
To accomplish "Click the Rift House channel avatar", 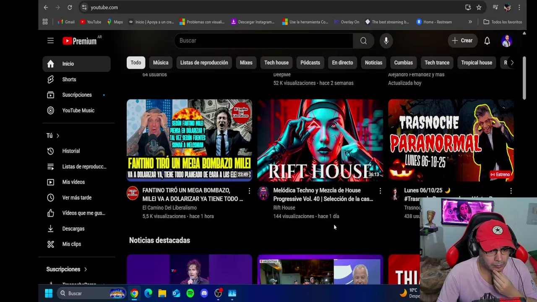I will click(x=263, y=193).
